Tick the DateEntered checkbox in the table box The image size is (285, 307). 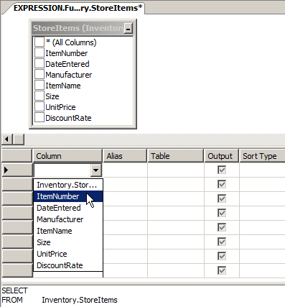(39, 63)
